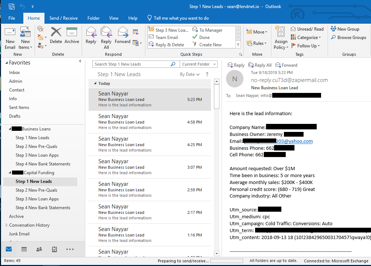Open the Follow Up dropdown
The width and height of the screenshot is (371, 266).
coord(305,46)
